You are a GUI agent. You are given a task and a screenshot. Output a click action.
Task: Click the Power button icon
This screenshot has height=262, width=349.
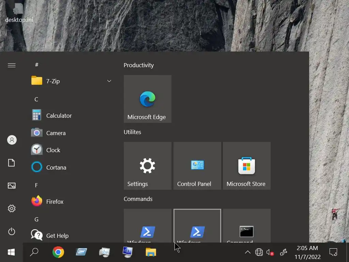click(12, 232)
